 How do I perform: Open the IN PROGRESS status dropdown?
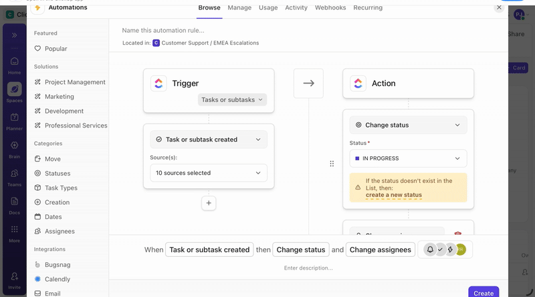408,158
